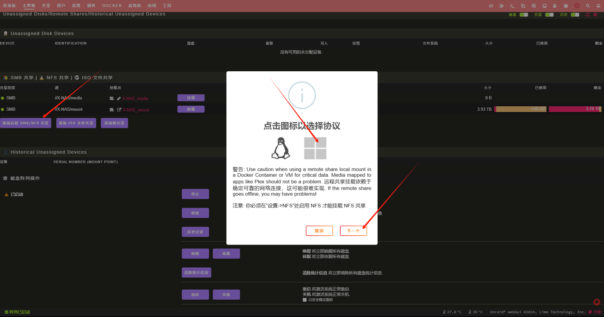604x317 pixels.
Task: Select the Windows SMB protocol icon
Action: (x=315, y=148)
